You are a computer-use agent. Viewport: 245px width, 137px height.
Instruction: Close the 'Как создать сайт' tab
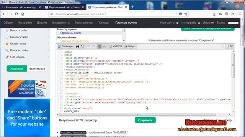tap(40, 7)
